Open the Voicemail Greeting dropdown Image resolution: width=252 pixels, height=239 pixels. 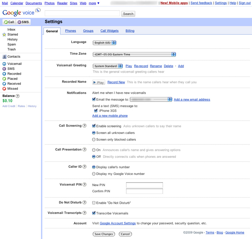108,66
